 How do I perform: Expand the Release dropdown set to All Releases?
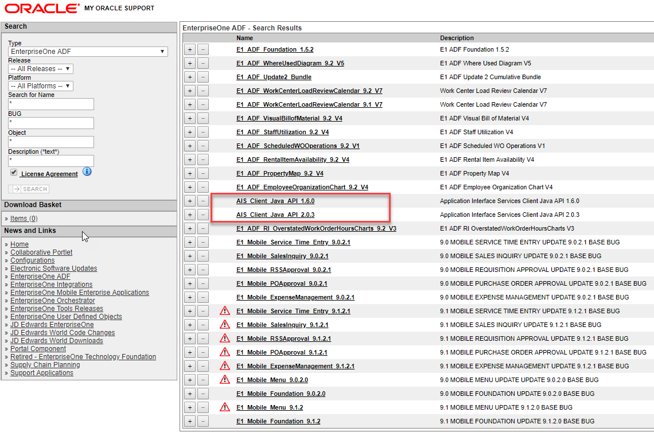tap(40, 68)
